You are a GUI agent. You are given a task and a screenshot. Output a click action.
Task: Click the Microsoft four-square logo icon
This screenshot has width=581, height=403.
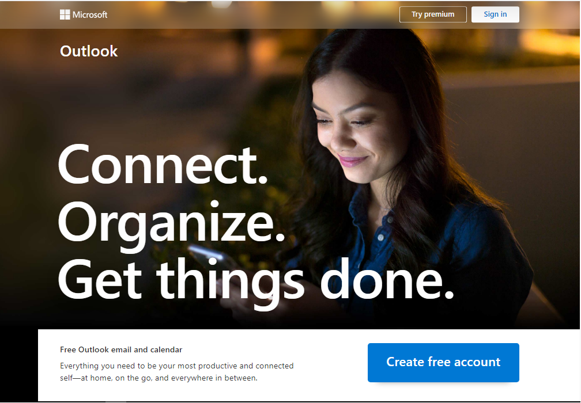[x=65, y=14]
